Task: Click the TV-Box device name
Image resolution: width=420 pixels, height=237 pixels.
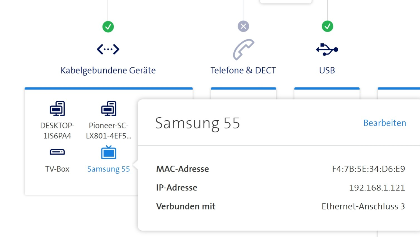Action: pyautogui.click(x=57, y=169)
